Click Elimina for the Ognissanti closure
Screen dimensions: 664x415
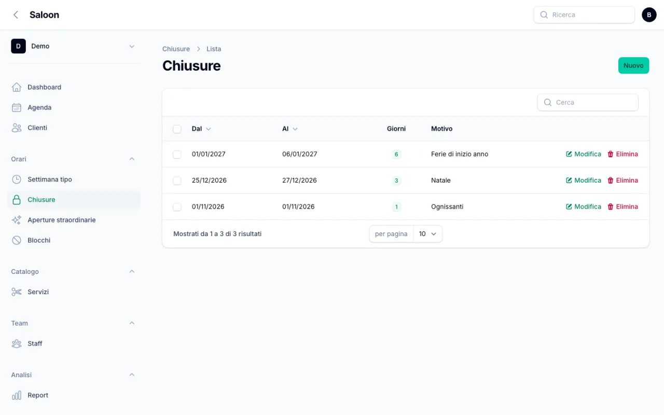click(x=622, y=206)
